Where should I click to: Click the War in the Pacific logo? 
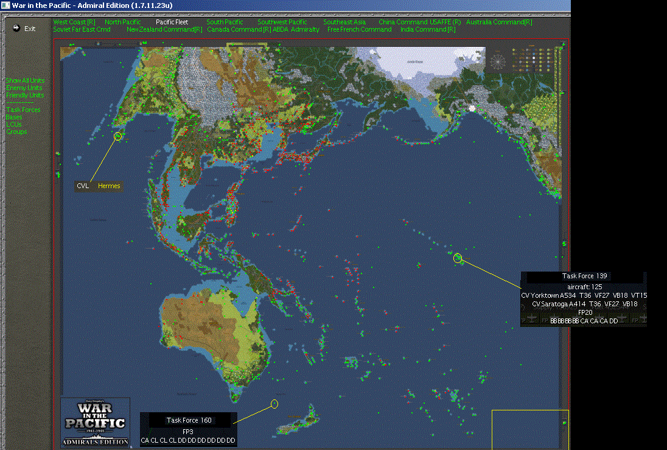pos(96,423)
